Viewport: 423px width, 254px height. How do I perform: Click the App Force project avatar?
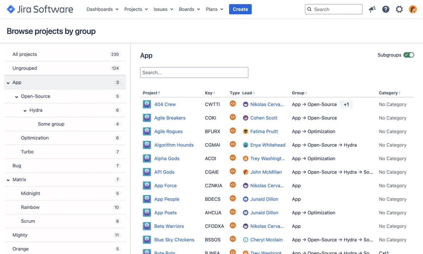(x=147, y=186)
